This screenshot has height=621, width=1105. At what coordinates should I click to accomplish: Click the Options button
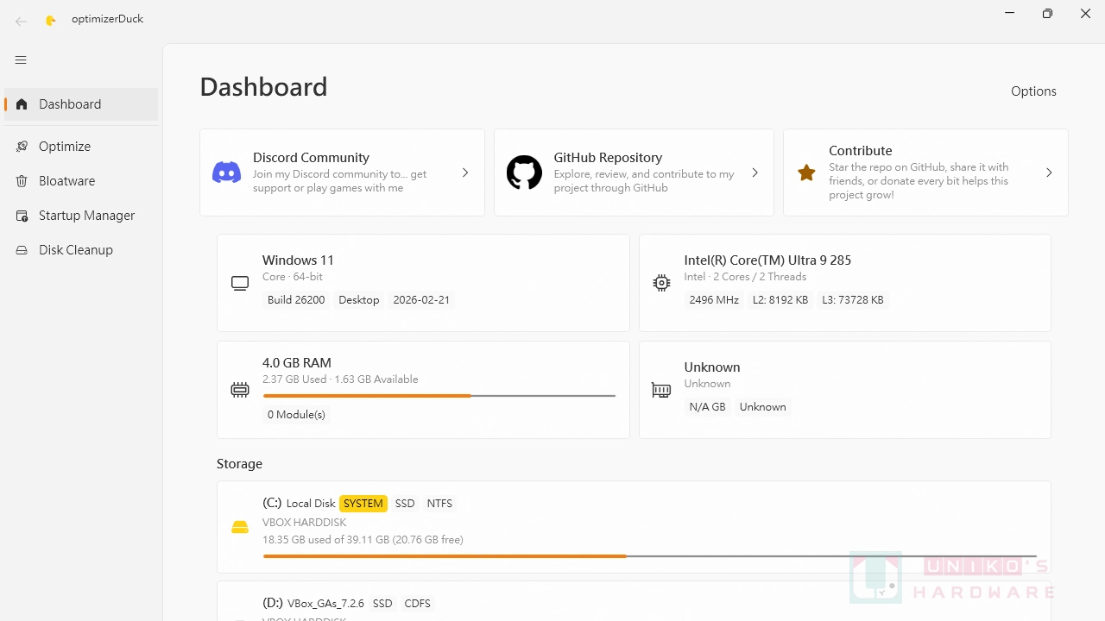[x=1033, y=91]
